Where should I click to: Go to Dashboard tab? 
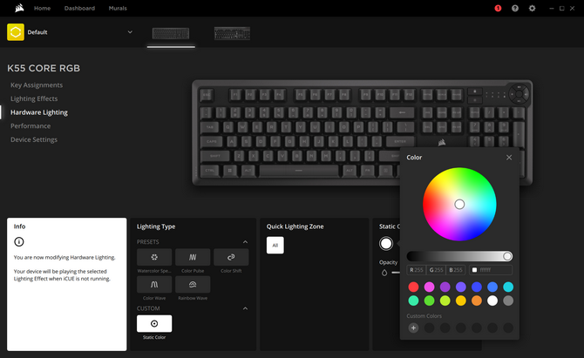[79, 8]
